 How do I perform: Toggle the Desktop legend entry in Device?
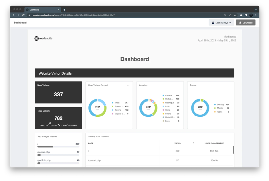[x=220, y=105]
